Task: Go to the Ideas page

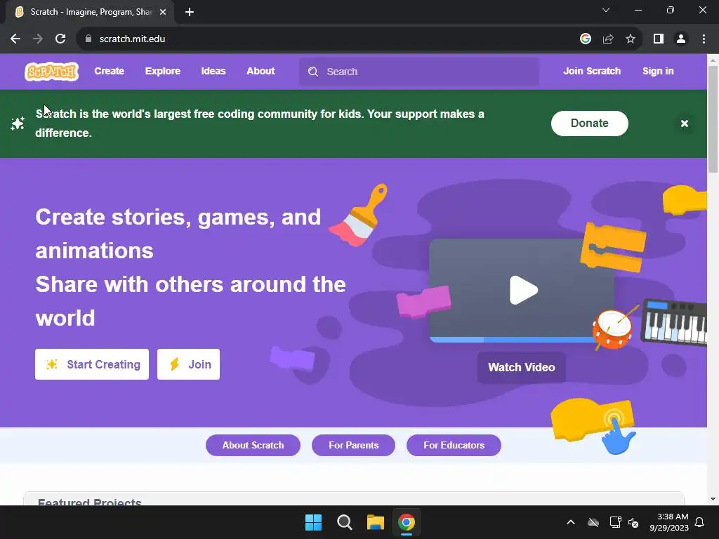Action: [213, 72]
